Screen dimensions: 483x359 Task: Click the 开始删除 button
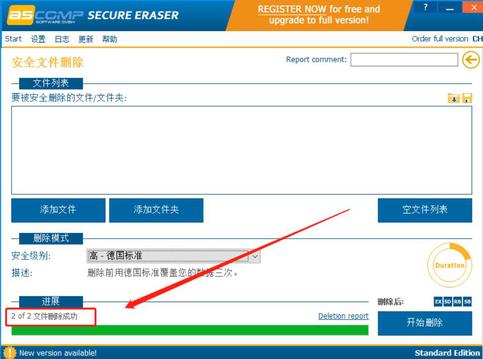(425, 323)
